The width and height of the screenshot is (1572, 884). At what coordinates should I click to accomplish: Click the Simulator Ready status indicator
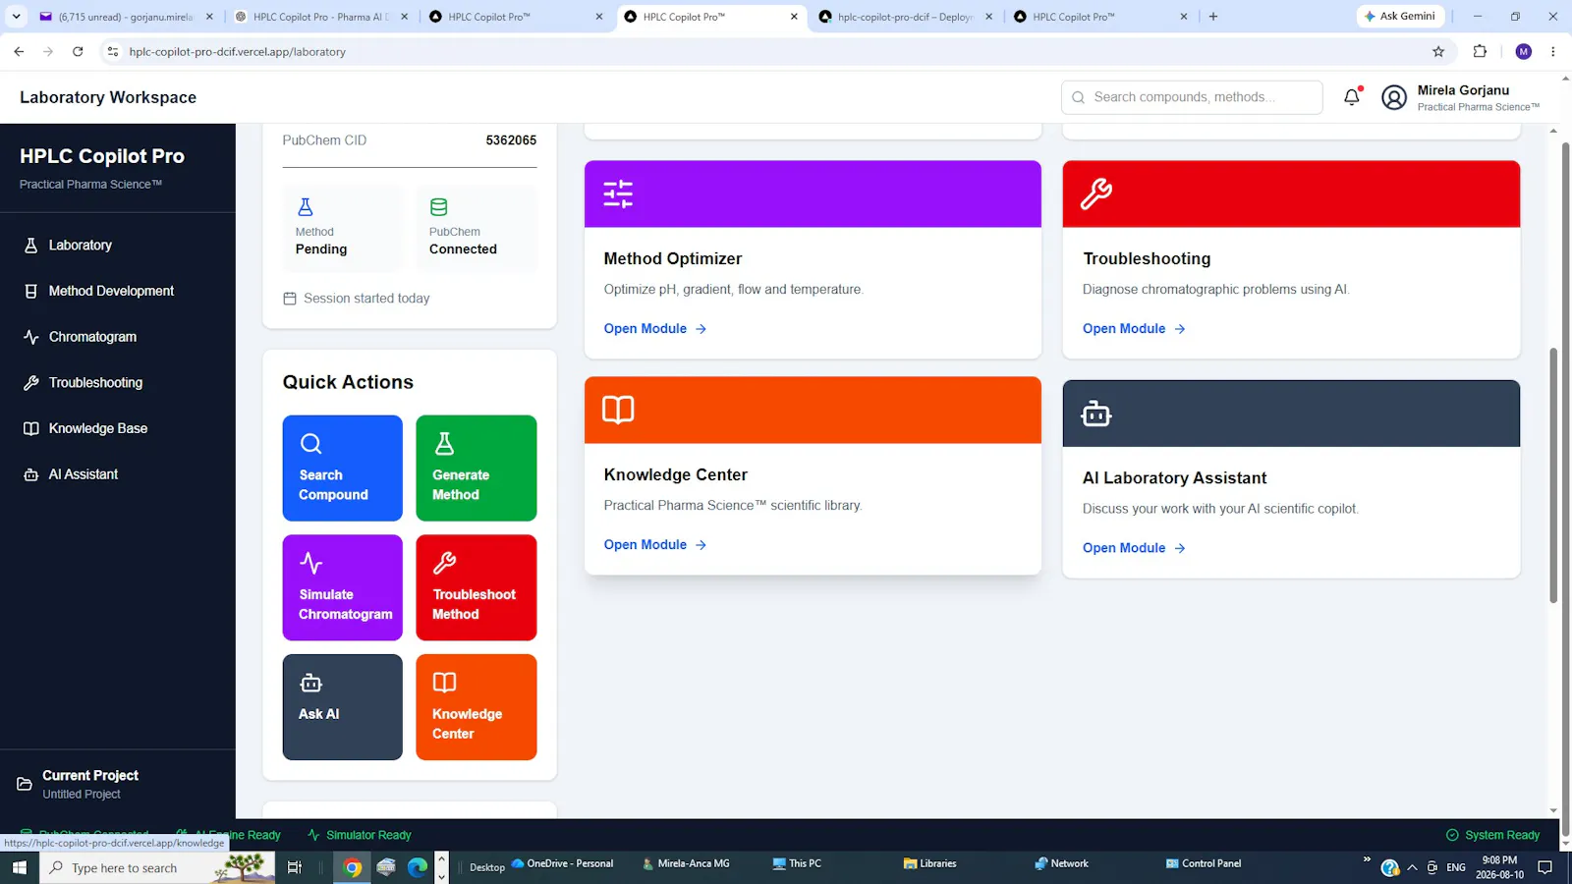360,835
